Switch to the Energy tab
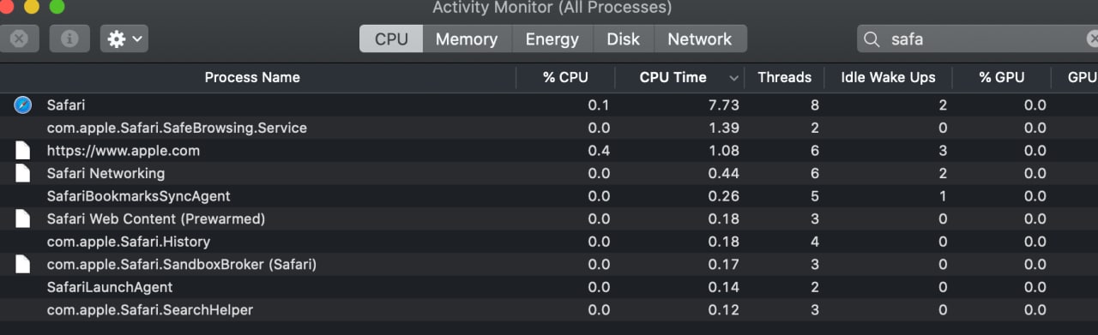 552,39
